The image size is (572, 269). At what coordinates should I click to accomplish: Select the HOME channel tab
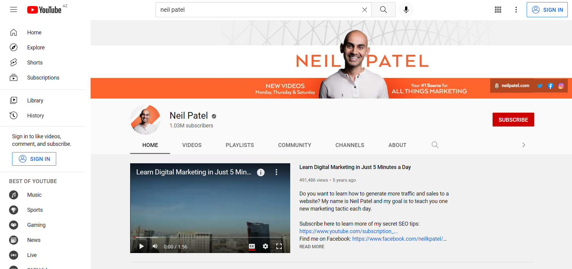pos(150,145)
